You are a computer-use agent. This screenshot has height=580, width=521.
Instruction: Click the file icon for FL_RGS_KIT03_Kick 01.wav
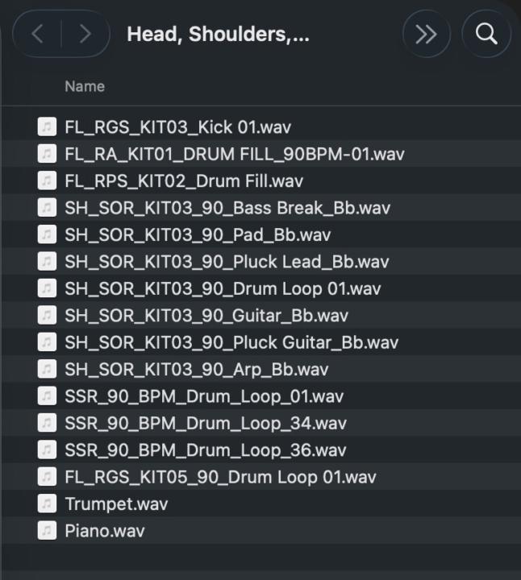coord(48,127)
